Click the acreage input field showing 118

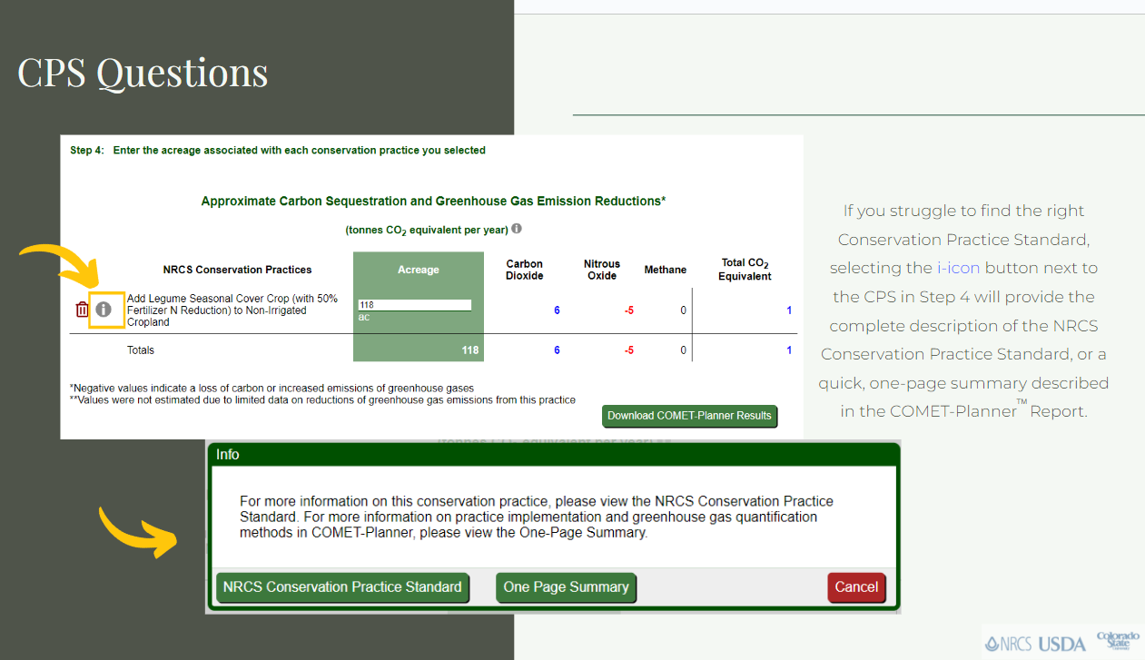[415, 305]
